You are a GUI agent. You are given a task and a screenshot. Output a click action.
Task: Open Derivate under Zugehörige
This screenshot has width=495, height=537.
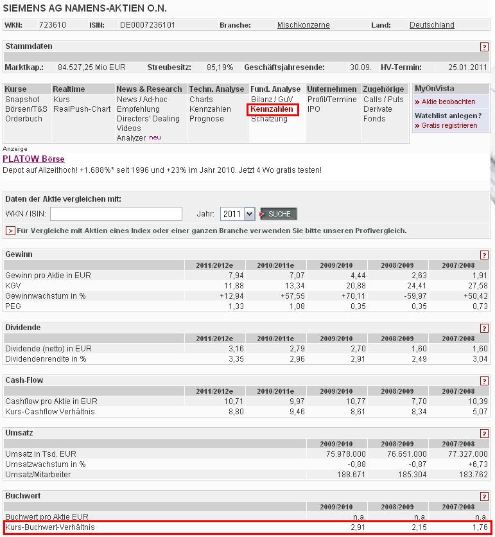[x=378, y=109]
